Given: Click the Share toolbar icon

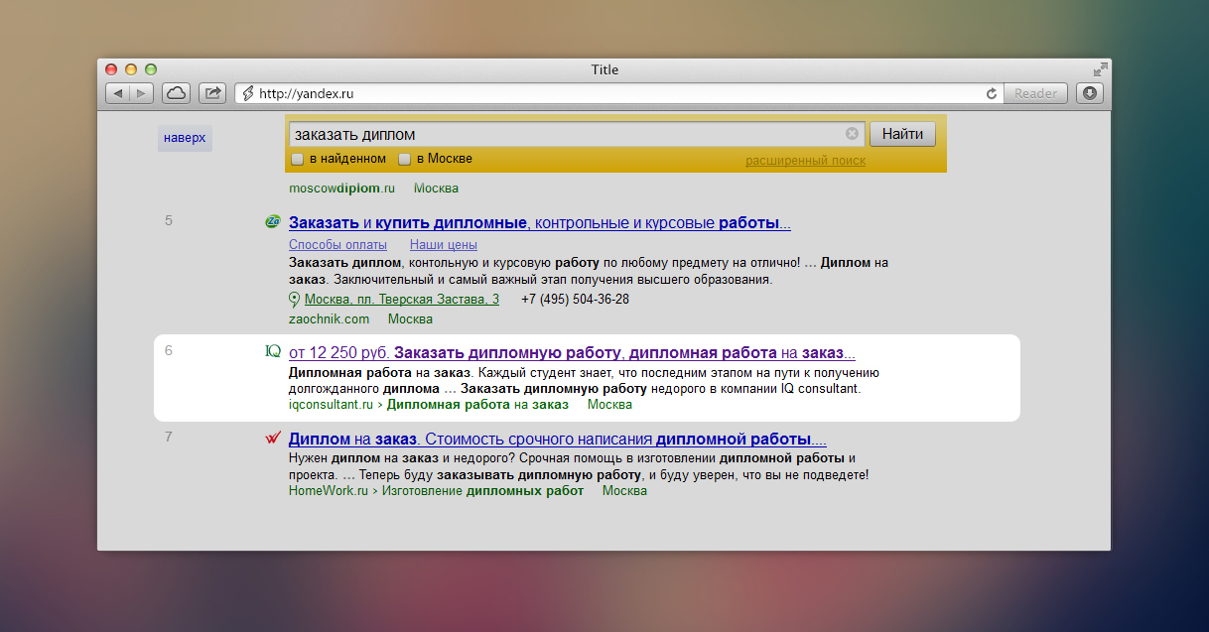Looking at the screenshot, I should click(x=212, y=93).
